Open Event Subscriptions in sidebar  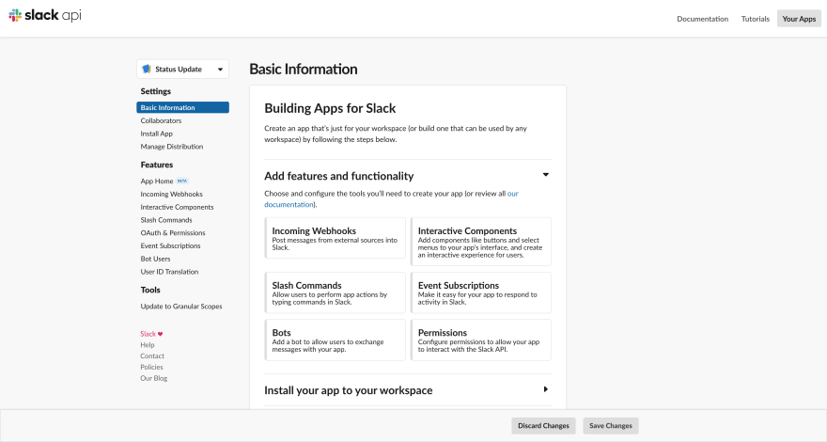pos(170,245)
